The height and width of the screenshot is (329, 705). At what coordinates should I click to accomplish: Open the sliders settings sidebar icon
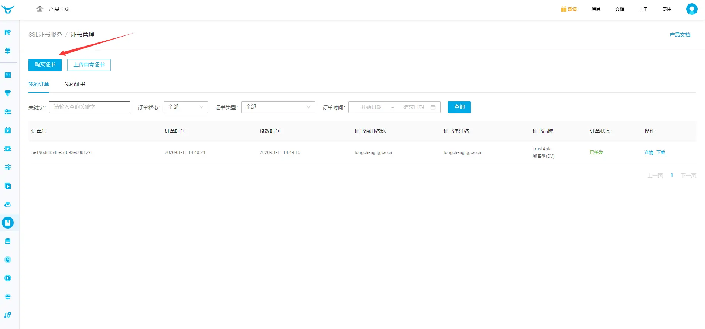(x=8, y=167)
